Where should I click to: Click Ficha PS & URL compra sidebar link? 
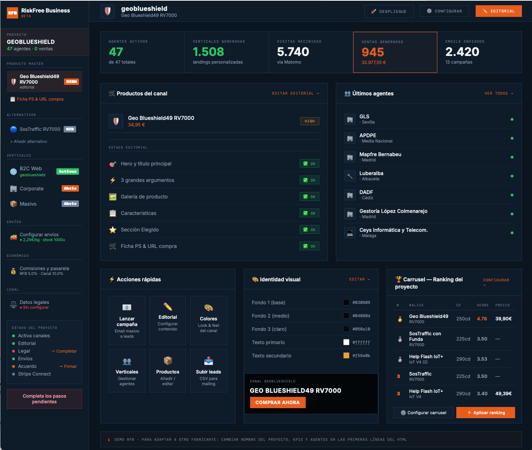click(37, 99)
